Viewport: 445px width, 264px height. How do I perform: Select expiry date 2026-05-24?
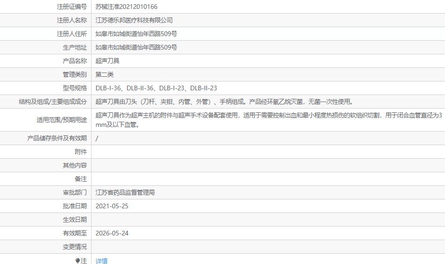pyautogui.click(x=112, y=234)
